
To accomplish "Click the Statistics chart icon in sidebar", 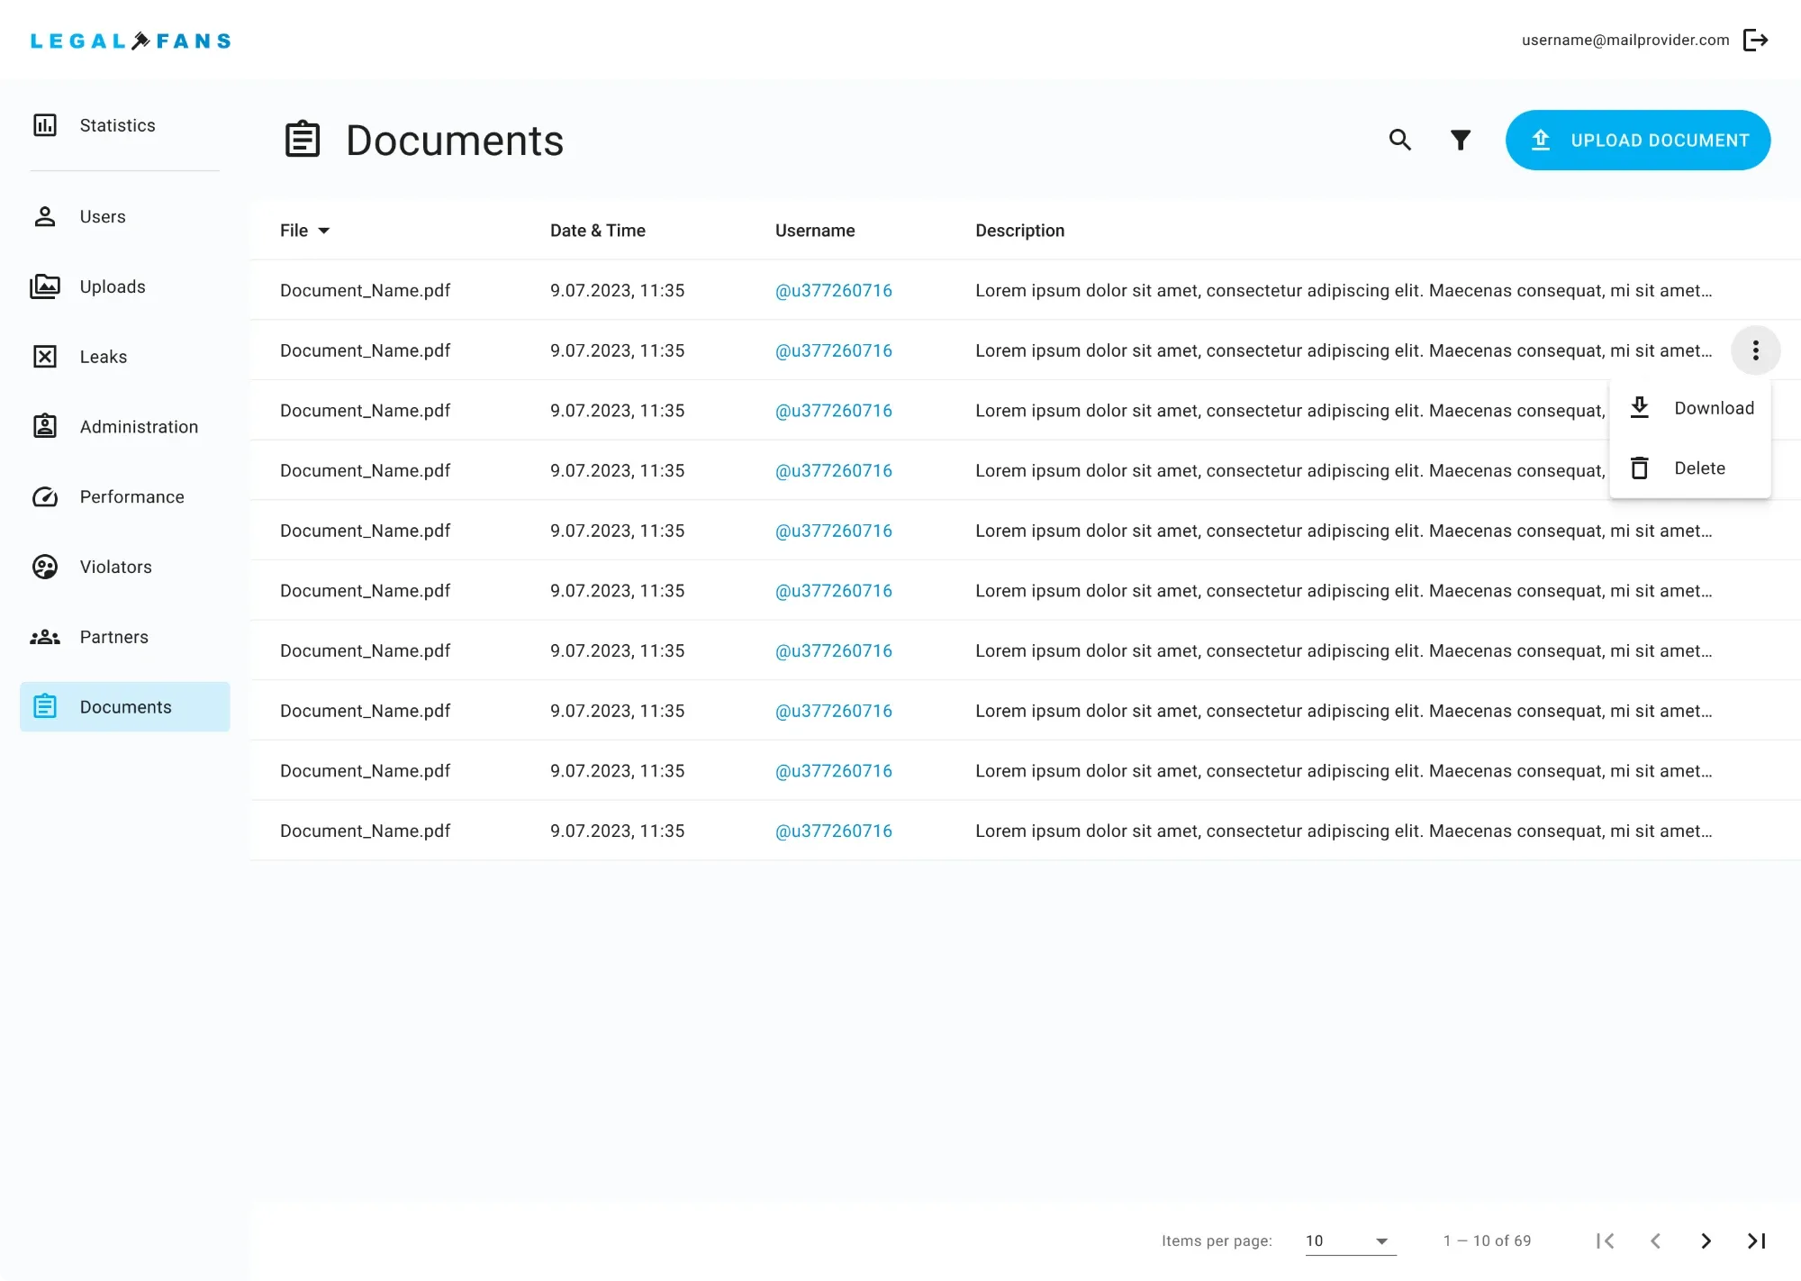I will pos(45,125).
